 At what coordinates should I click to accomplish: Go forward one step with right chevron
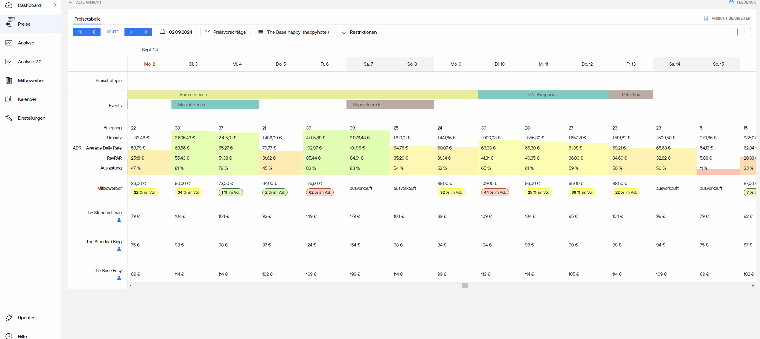coord(131,32)
